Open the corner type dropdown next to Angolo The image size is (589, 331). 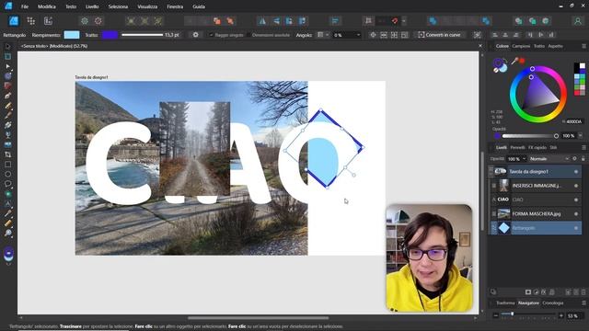[323, 35]
